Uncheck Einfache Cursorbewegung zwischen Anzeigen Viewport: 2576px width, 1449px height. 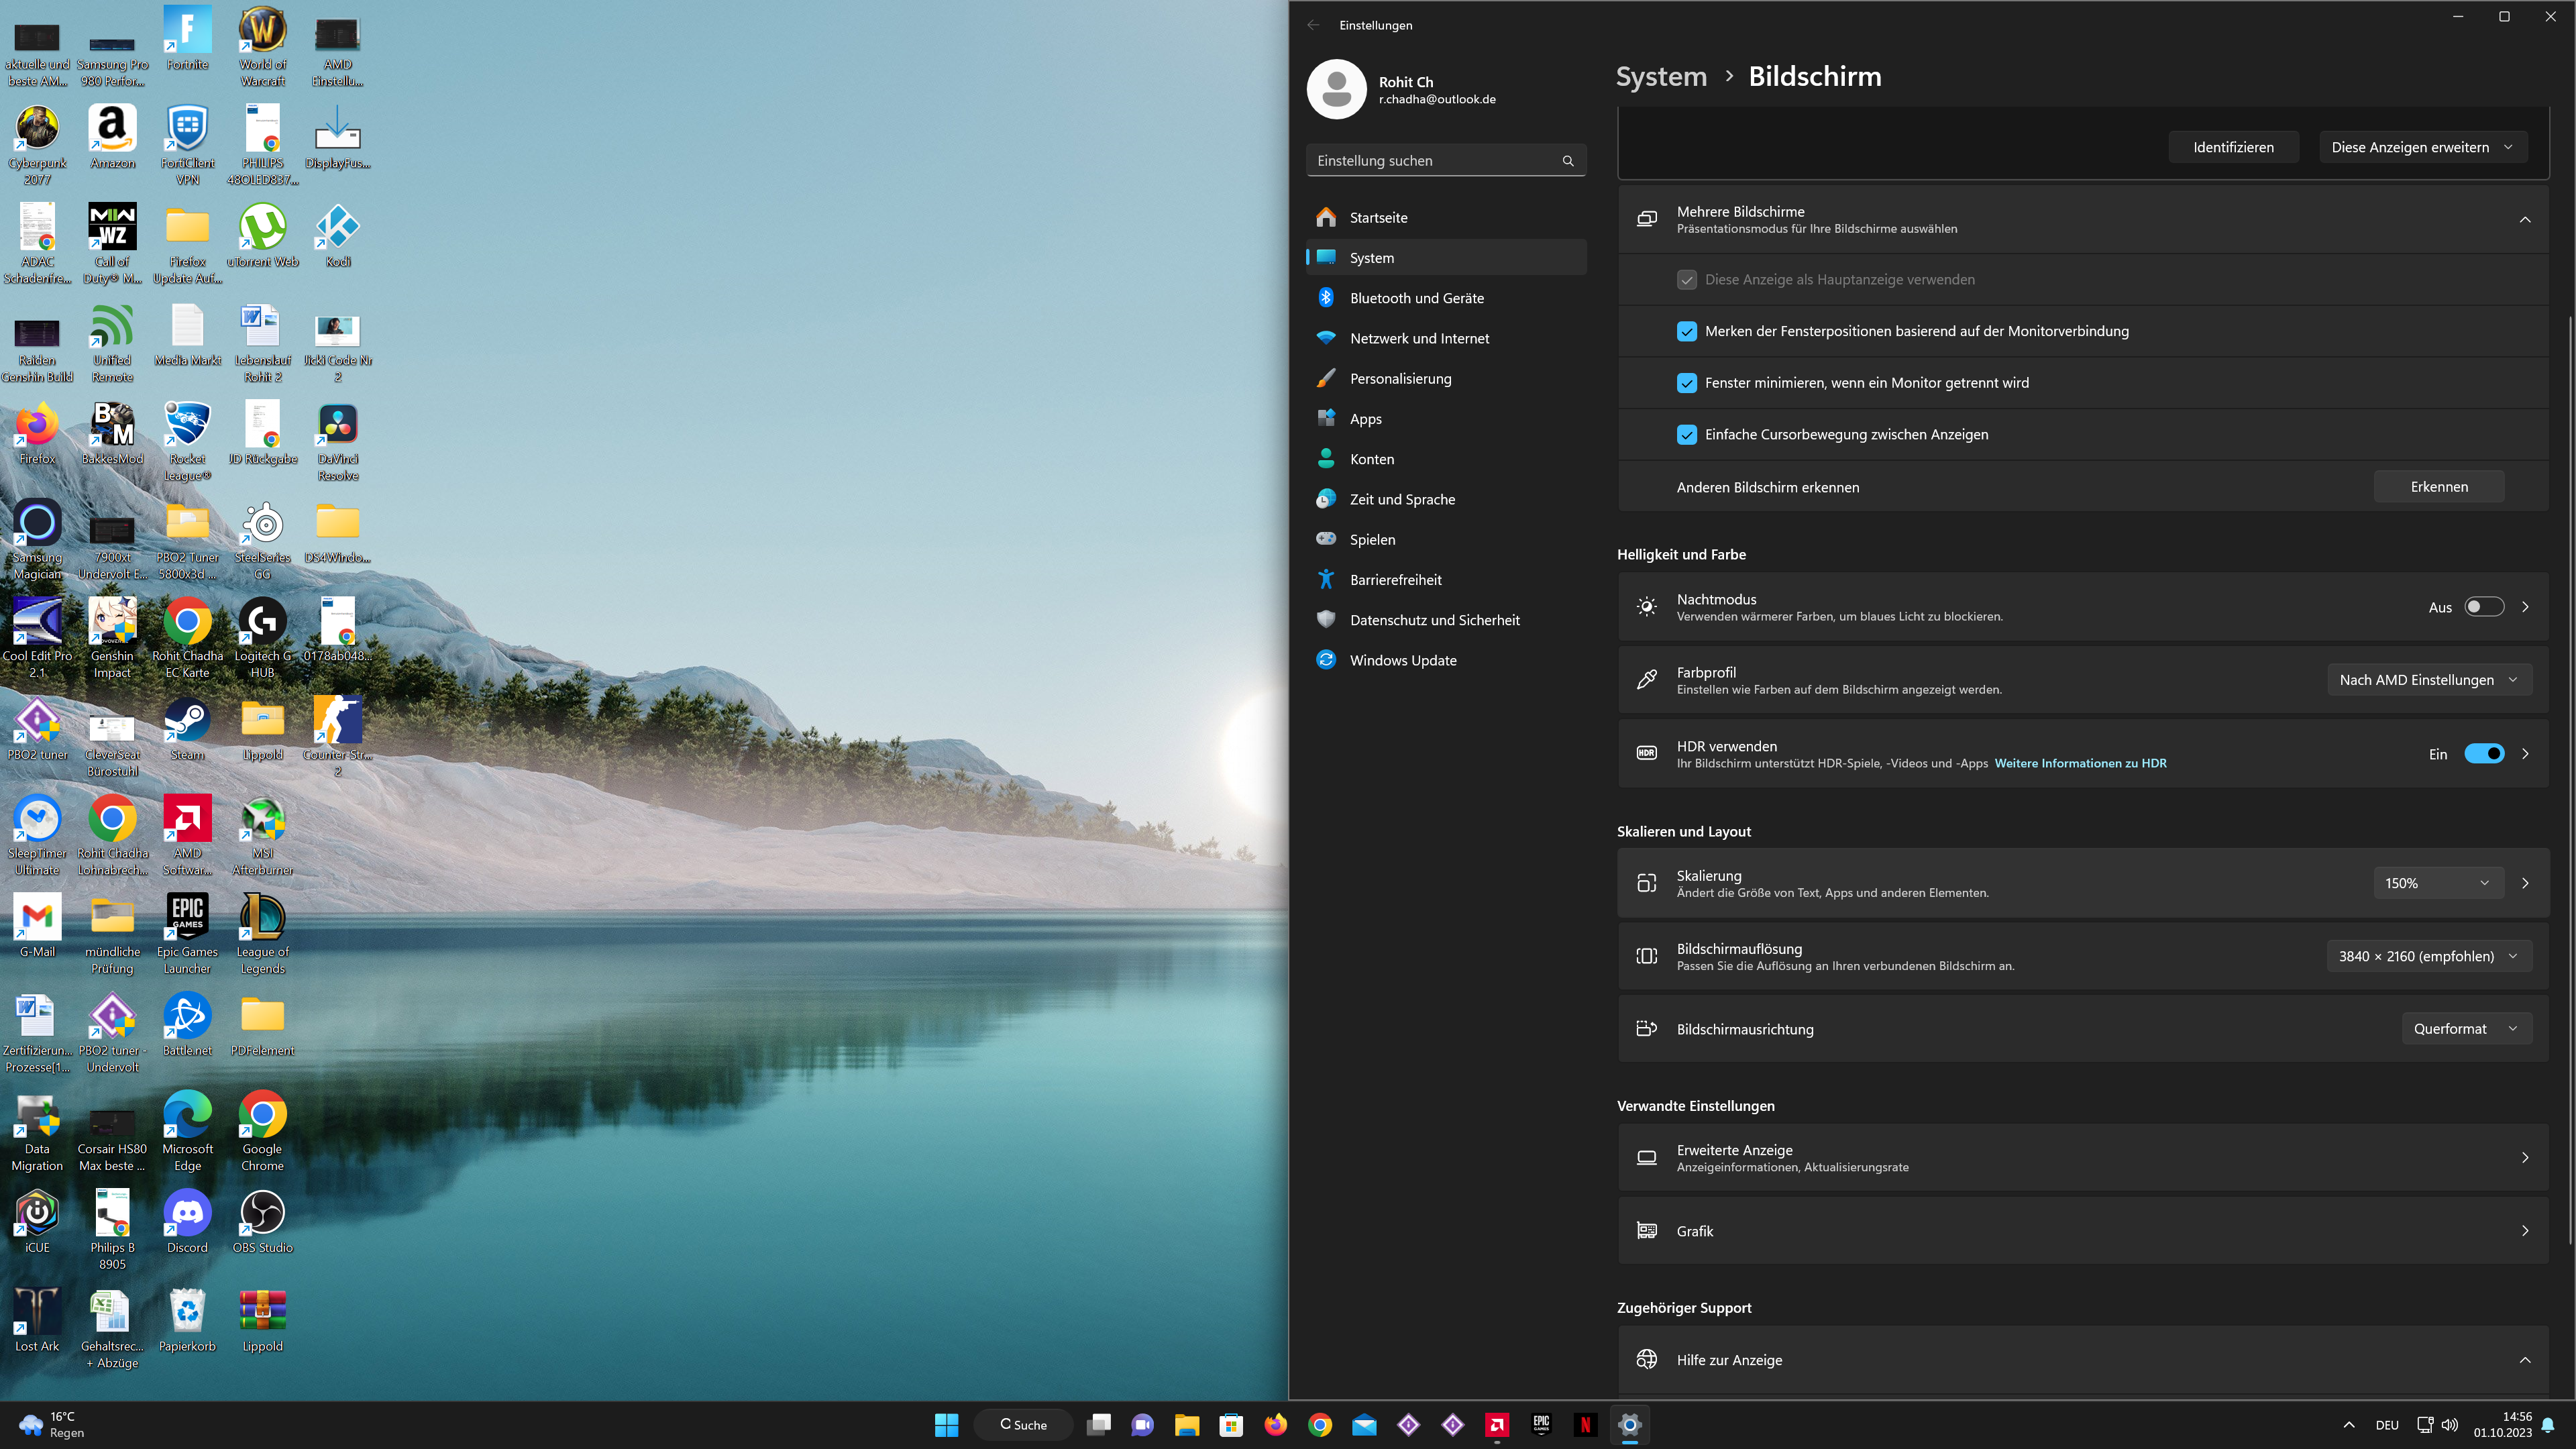point(1687,434)
